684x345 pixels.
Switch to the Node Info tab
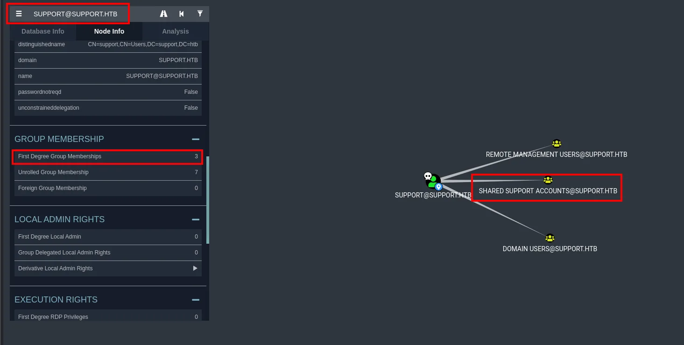(109, 31)
